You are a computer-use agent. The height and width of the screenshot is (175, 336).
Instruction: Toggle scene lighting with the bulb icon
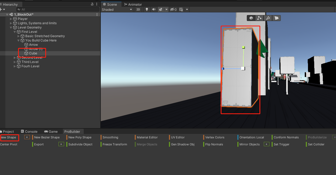click(147, 9)
